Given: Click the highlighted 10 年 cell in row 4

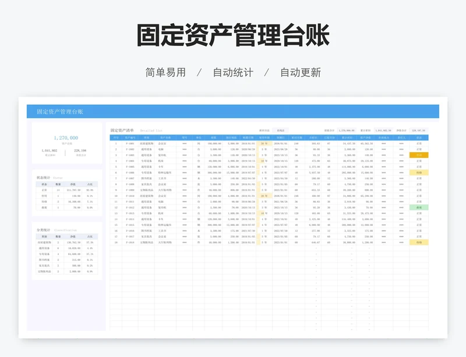Looking at the screenshot, I should (264, 161).
